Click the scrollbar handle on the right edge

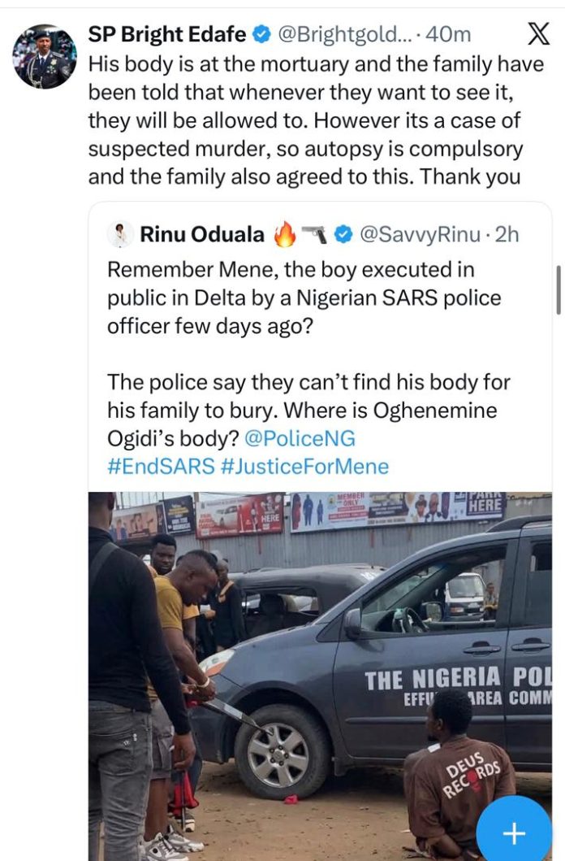[559, 289]
